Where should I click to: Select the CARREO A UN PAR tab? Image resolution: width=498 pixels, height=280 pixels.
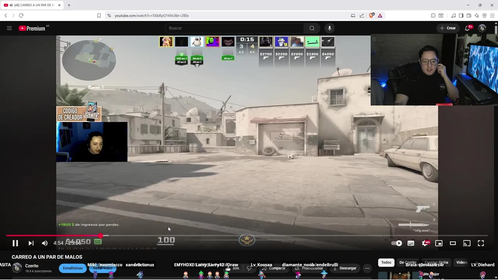coord(32,5)
